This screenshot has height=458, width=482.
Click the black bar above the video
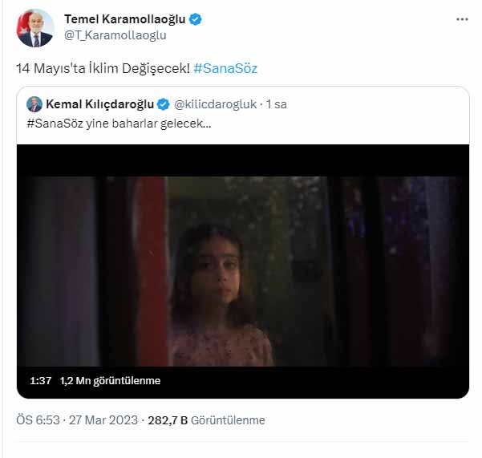click(x=243, y=159)
